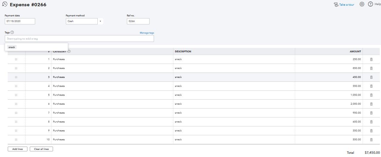381x157 pixels.
Task: Click the Take a tour link
Action: pos(346,5)
